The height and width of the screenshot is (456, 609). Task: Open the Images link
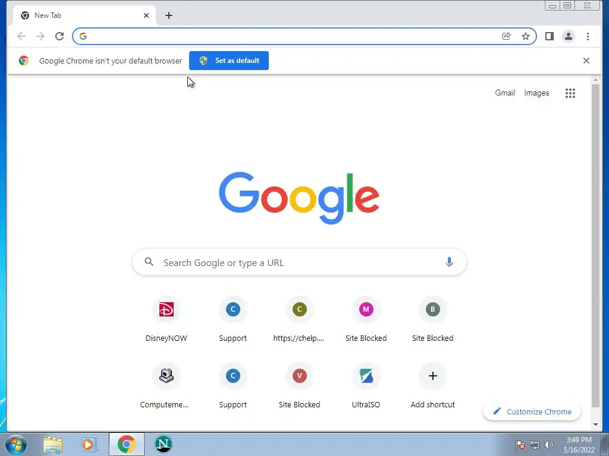click(536, 93)
